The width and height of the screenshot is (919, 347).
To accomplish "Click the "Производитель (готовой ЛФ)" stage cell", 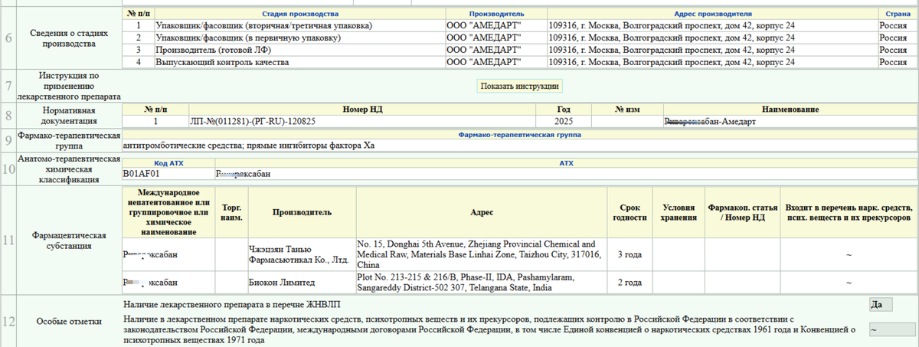I will tap(299, 50).
